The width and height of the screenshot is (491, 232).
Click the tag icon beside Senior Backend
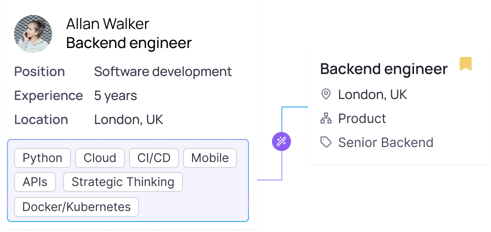326,142
